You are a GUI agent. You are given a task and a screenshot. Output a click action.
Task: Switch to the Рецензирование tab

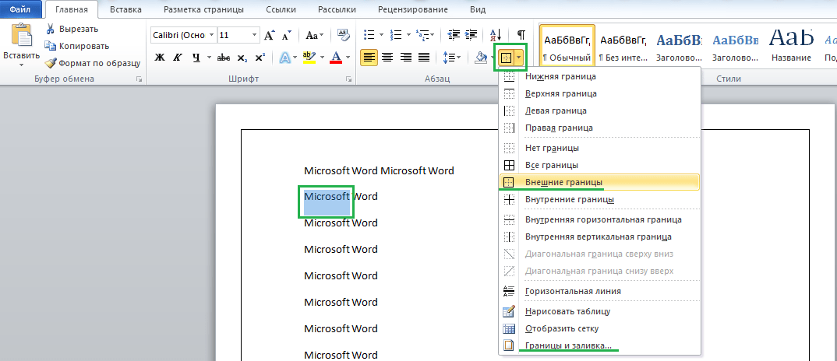pyautogui.click(x=412, y=9)
